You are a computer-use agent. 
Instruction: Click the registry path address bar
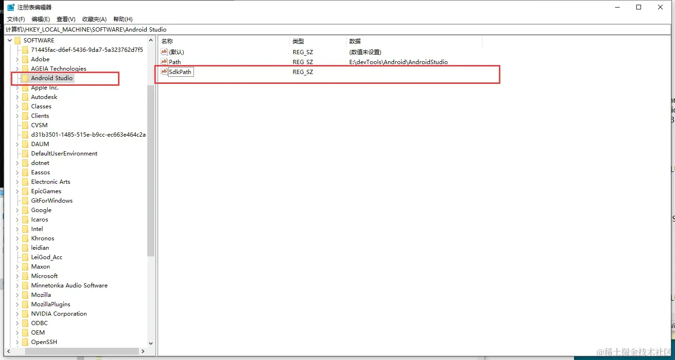point(337,29)
